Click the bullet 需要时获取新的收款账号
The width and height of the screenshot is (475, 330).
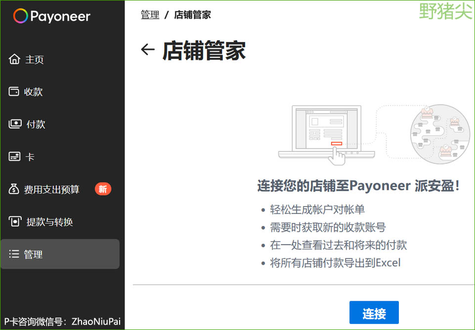pos(328,227)
